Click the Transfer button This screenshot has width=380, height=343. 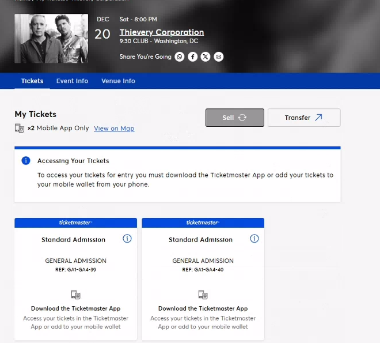[x=304, y=118]
